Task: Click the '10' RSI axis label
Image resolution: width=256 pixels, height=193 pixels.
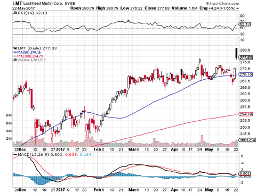Action: coord(242,40)
